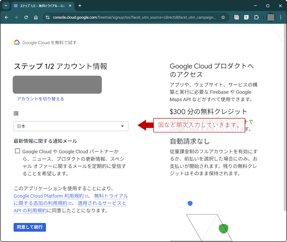Open the country dropdown showing 日本
Image resolution: width=287 pixels, height=242 pixels.
point(71,126)
